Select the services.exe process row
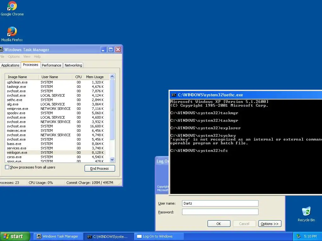Screen dimensions: 322x241 [x=55, y=148]
